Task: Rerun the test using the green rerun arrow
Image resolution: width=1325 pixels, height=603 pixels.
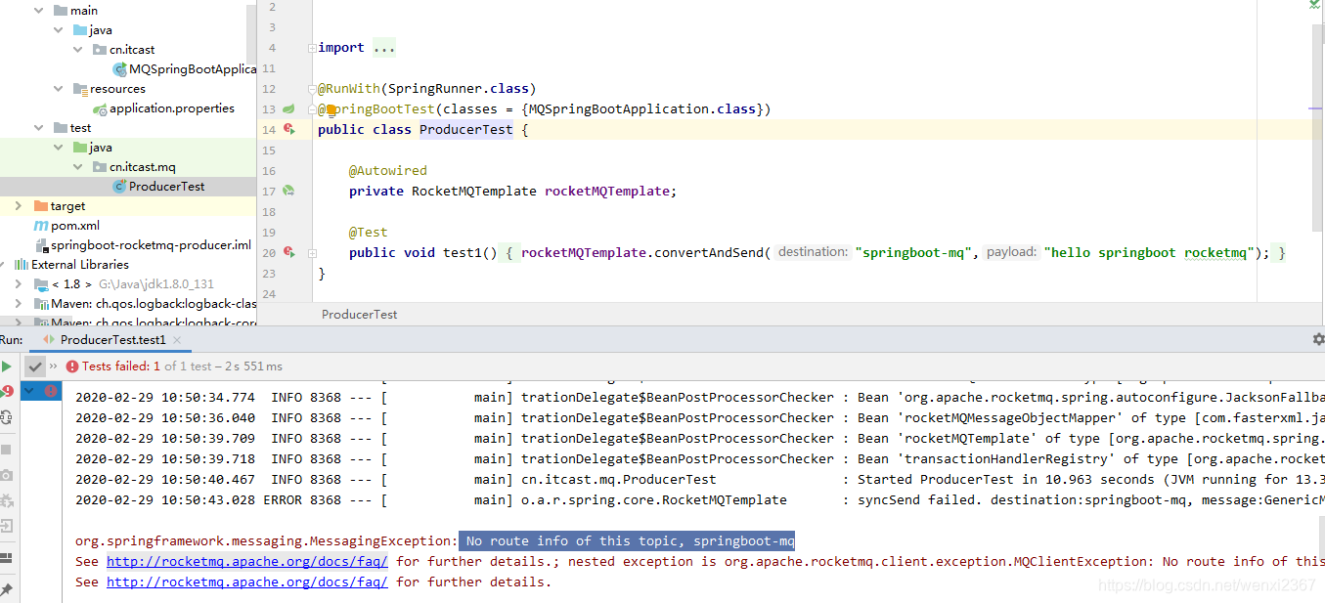Action: point(7,366)
